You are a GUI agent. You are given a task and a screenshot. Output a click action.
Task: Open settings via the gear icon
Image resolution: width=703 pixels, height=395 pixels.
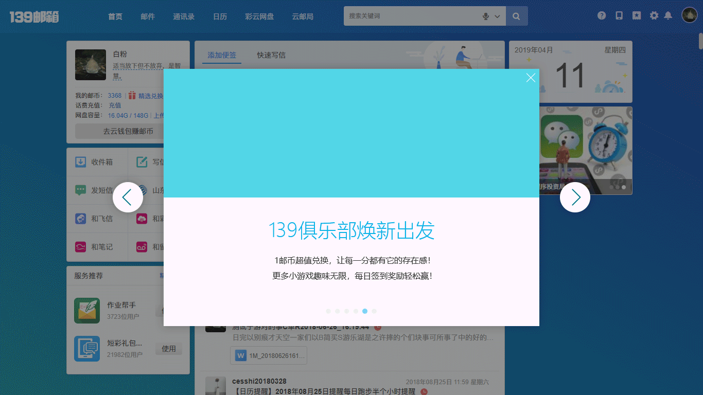pos(654,15)
